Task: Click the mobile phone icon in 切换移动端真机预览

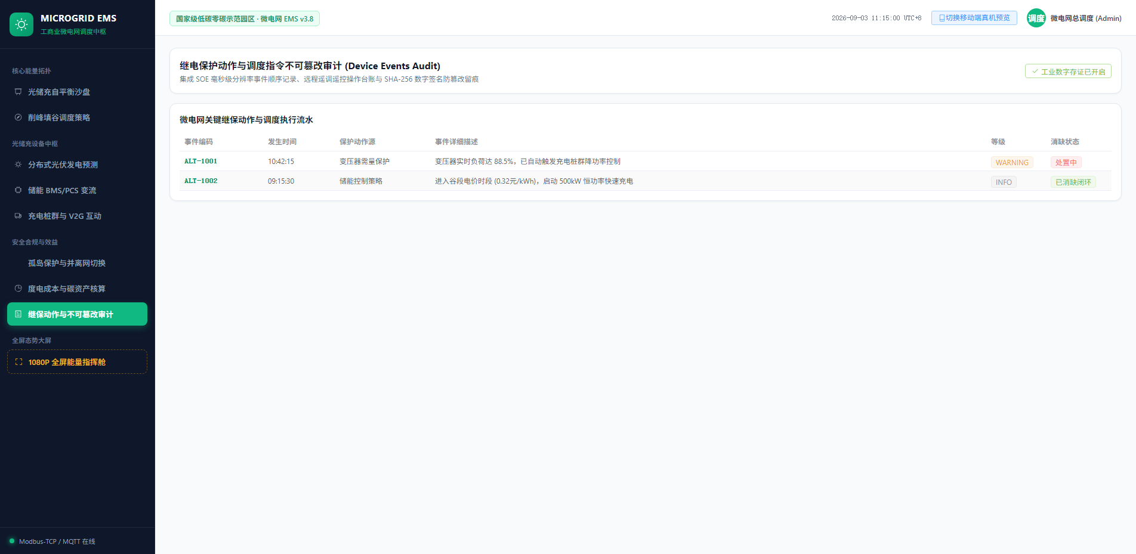Action: point(942,18)
